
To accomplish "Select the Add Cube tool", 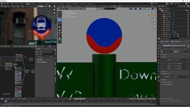I will tap(60, 42).
